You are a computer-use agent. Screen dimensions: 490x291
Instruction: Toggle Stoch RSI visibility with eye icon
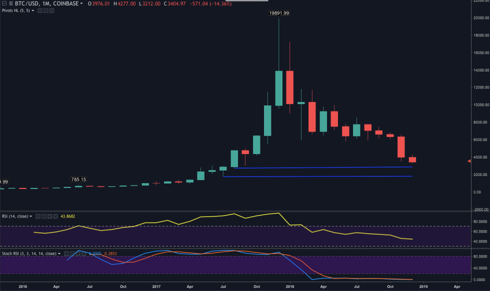click(67, 253)
